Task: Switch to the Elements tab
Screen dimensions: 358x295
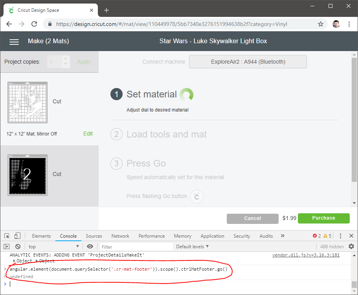Action: [x=41, y=236]
